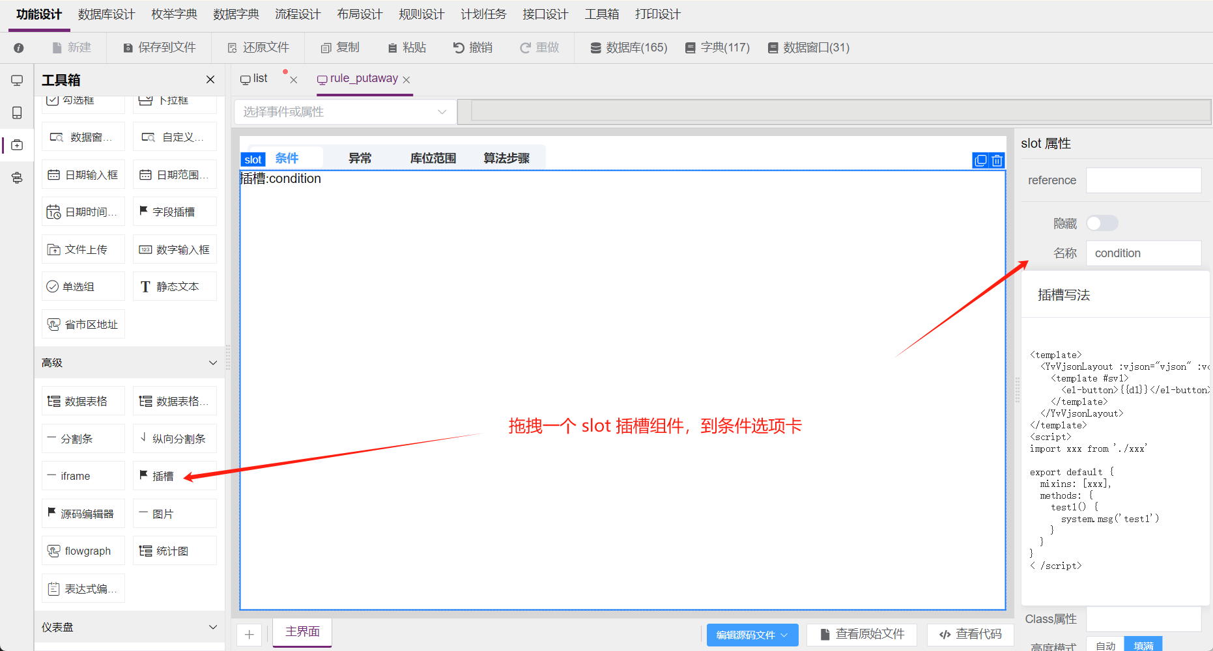The image size is (1213, 651).
Task: Open 选择事件或属性 dropdown
Action: tap(345, 112)
